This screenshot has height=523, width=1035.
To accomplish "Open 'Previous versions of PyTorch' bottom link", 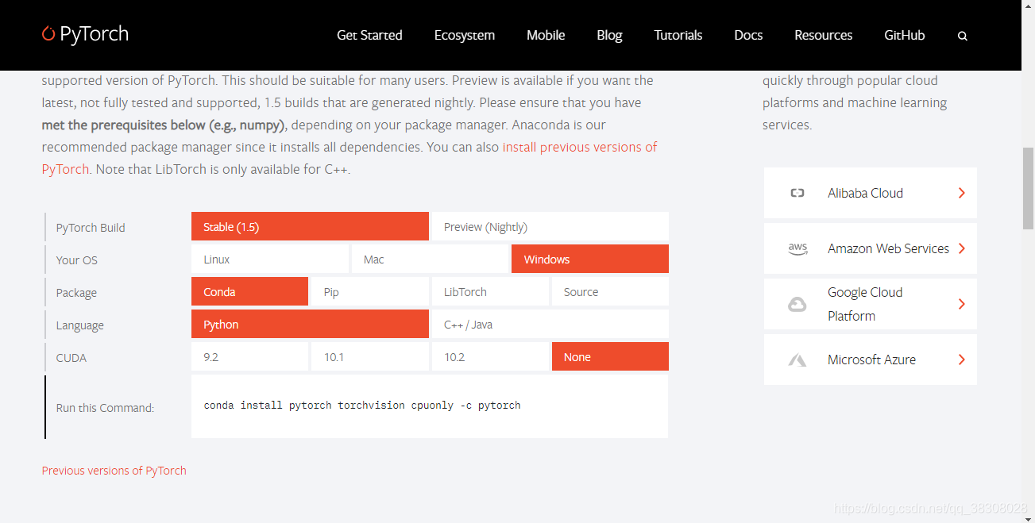I will (114, 470).
